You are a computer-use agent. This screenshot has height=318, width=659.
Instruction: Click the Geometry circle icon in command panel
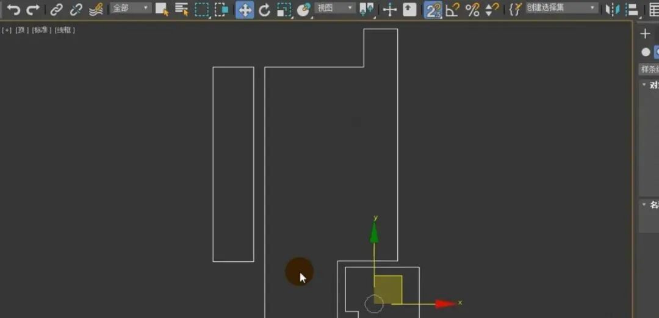(x=646, y=52)
